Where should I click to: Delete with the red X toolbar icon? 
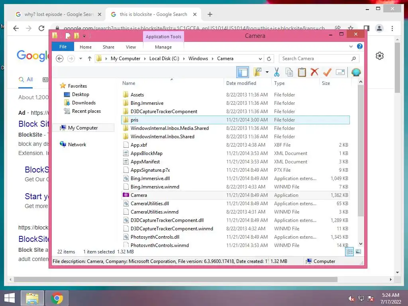coord(314,72)
